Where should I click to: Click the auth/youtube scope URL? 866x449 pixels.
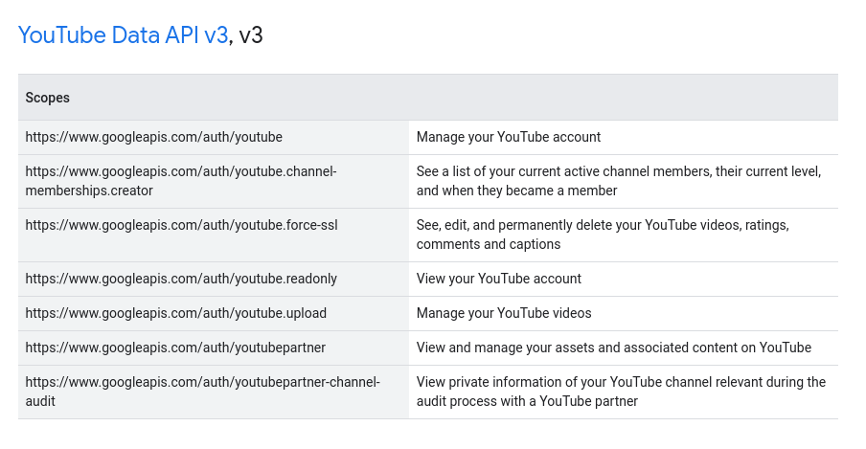[x=153, y=137]
